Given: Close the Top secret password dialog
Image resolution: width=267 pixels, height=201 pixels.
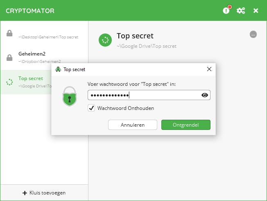Looking at the screenshot, I should 209,69.
